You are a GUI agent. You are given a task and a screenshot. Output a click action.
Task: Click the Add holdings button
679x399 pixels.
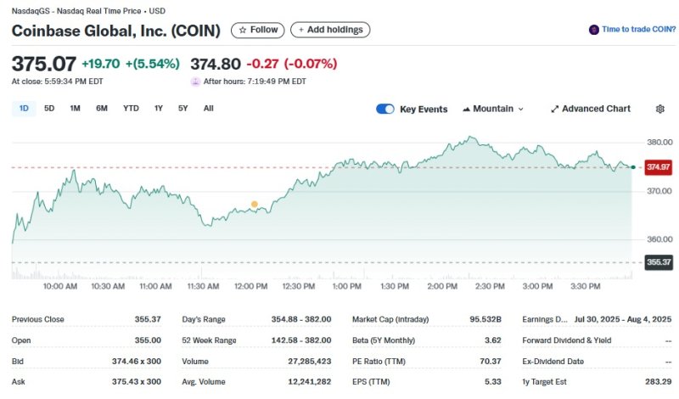[330, 30]
